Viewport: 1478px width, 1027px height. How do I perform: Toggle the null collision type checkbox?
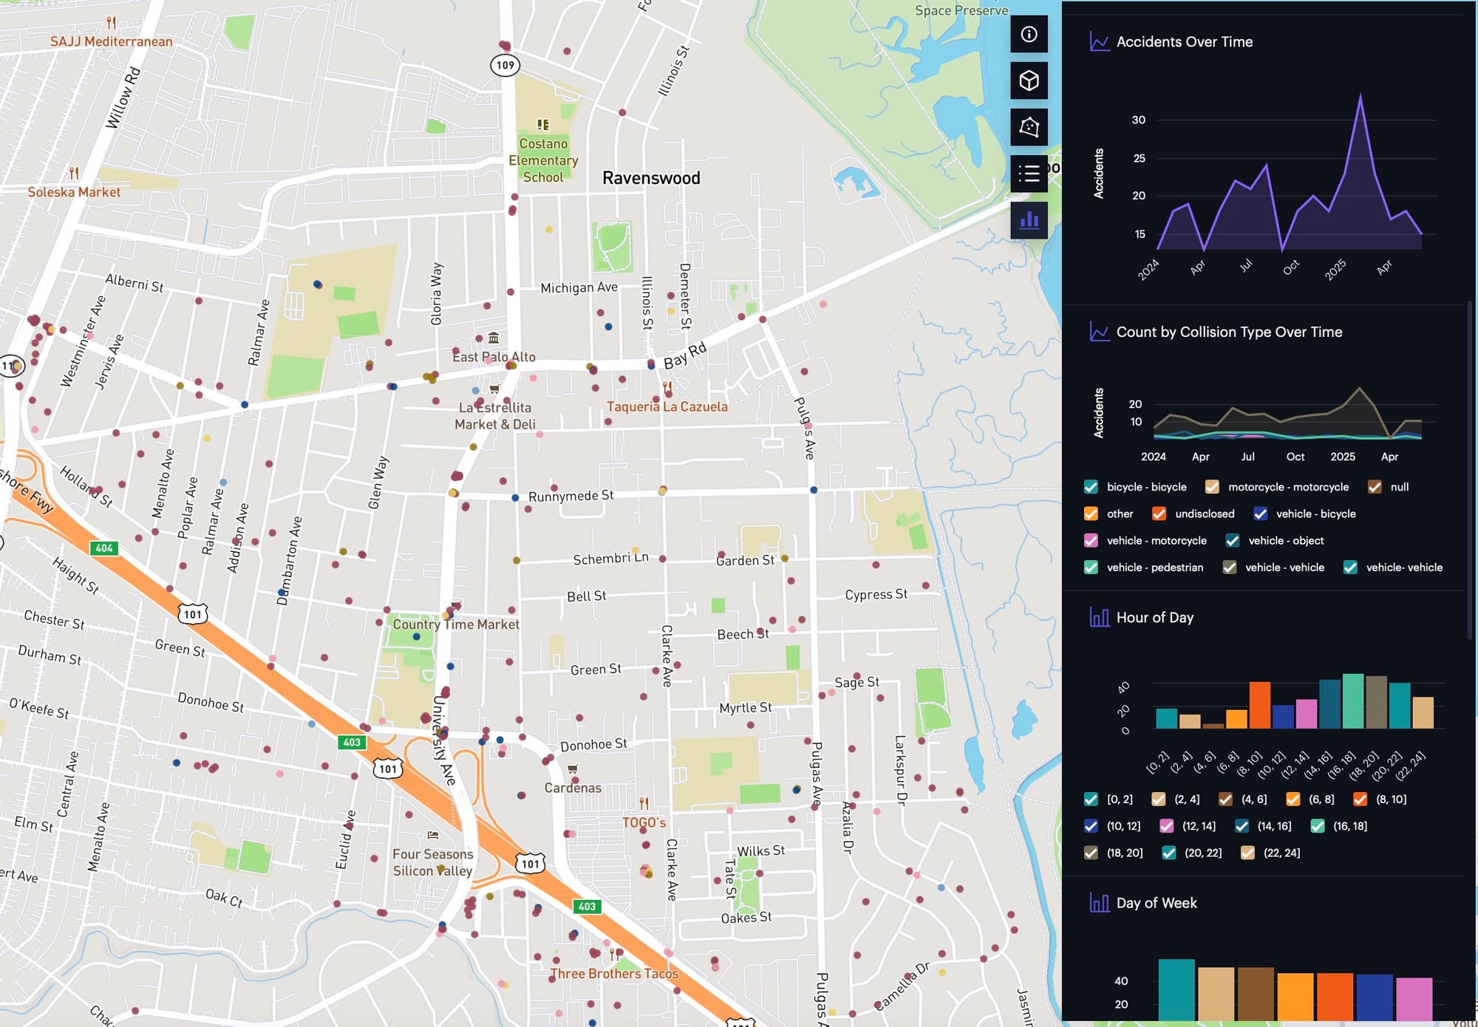(1375, 487)
